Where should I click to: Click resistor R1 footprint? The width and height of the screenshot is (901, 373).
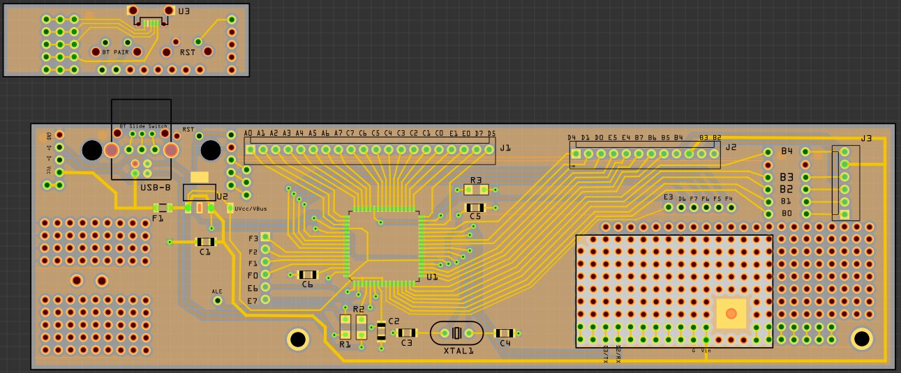(345, 327)
